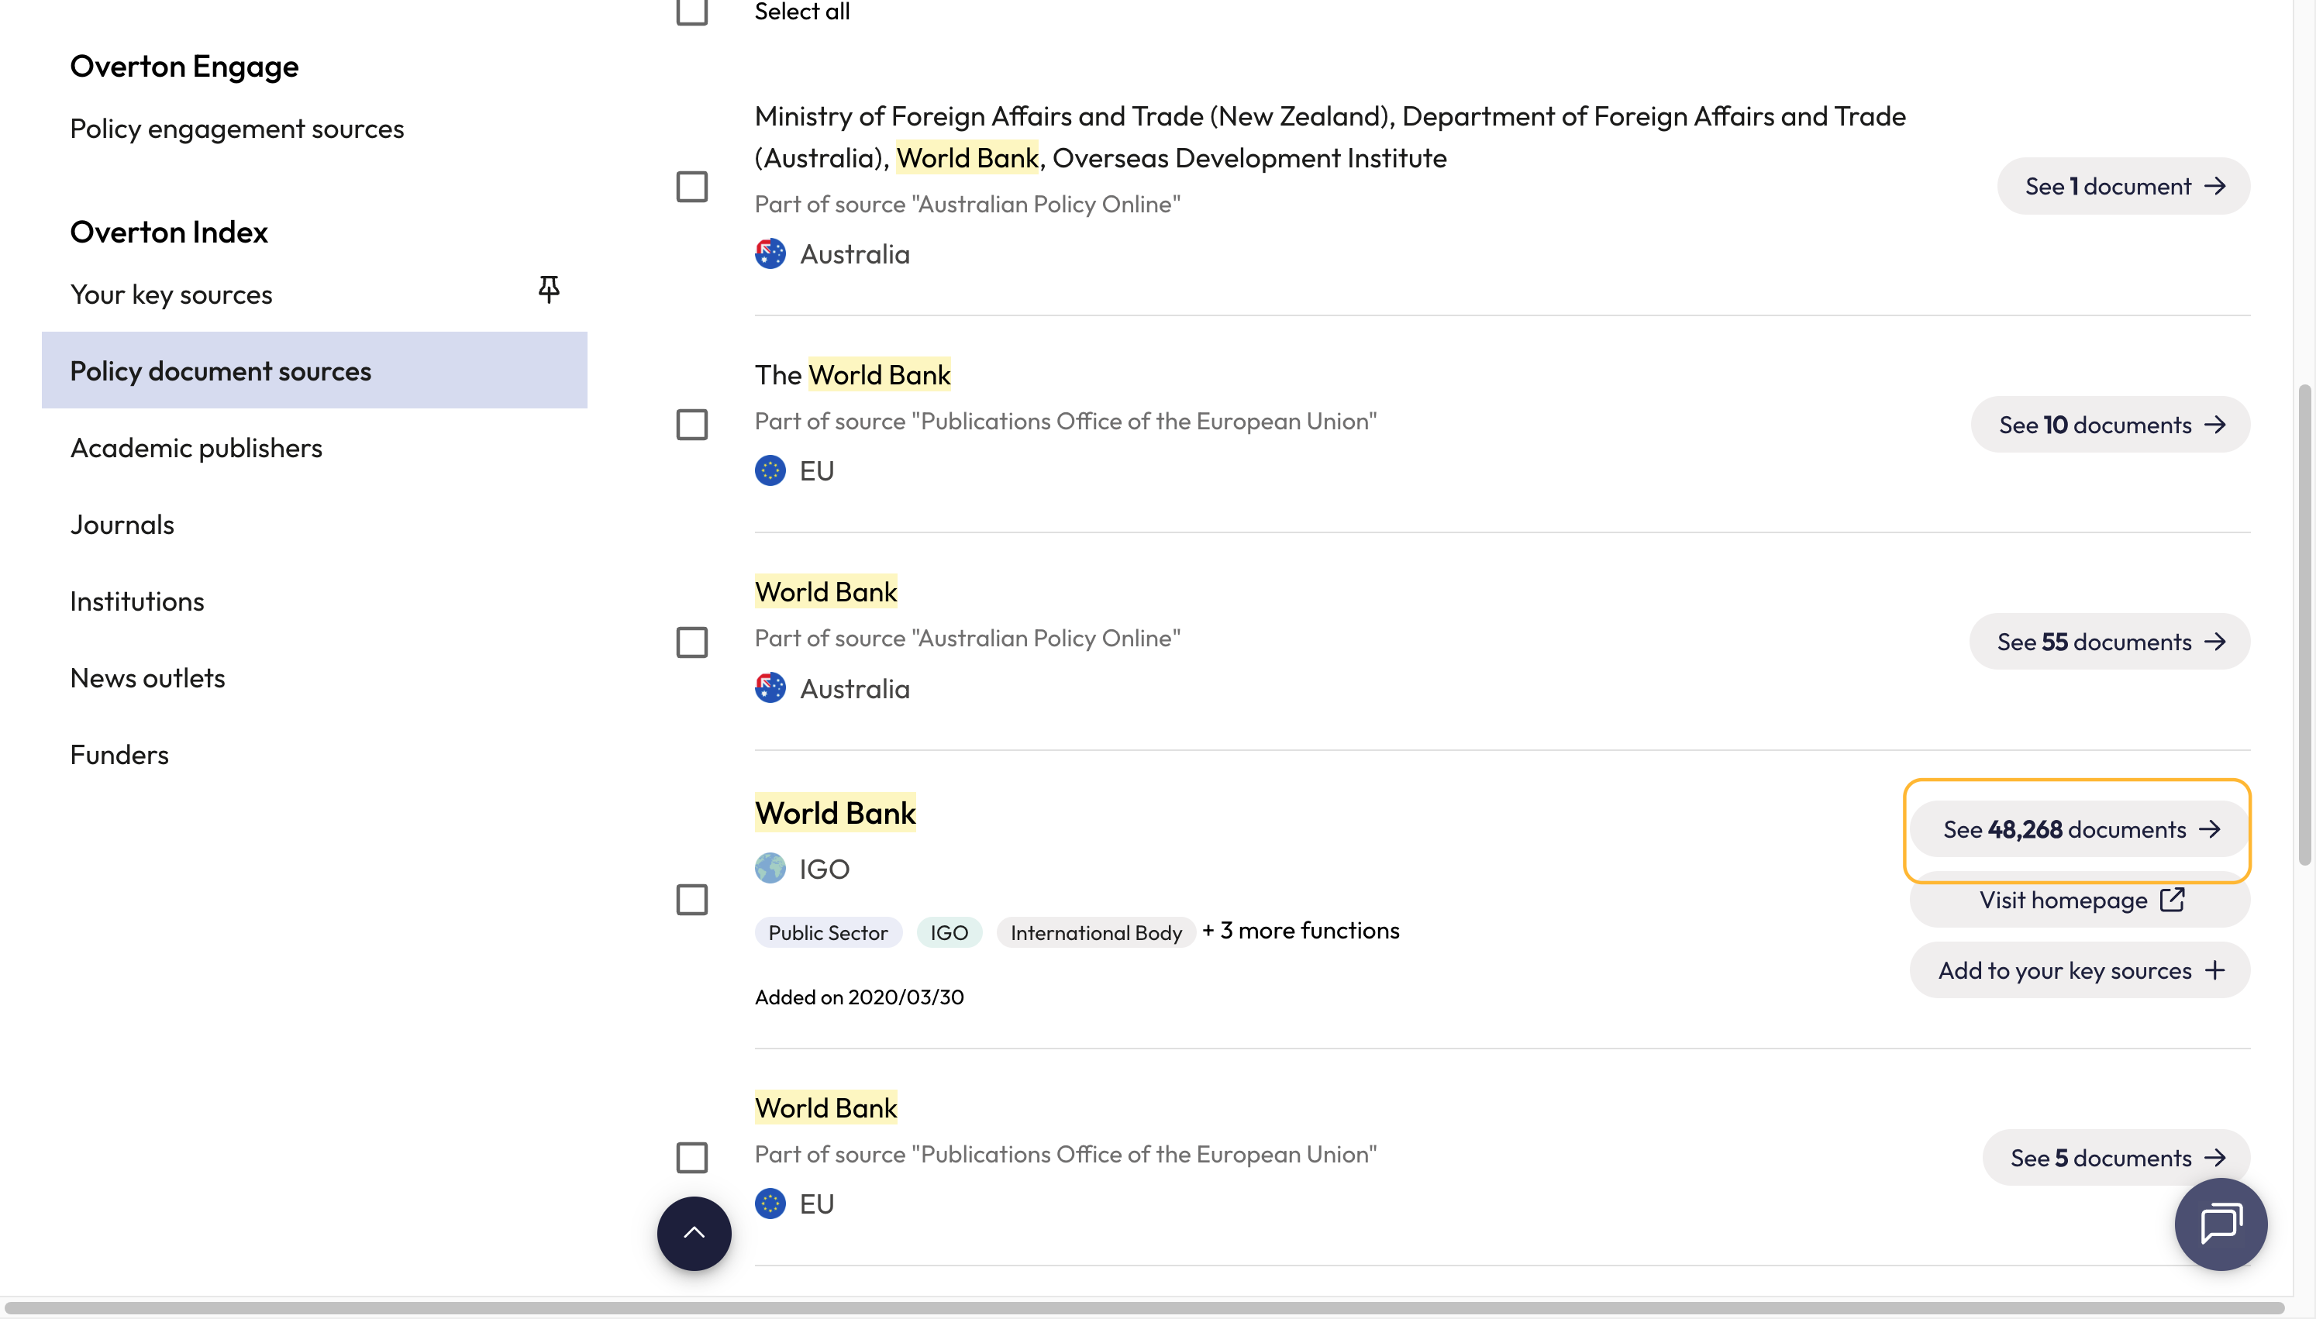This screenshot has width=2316, height=1319.
Task: Click the EU flag icon in the 5 documents row
Action: click(770, 1204)
